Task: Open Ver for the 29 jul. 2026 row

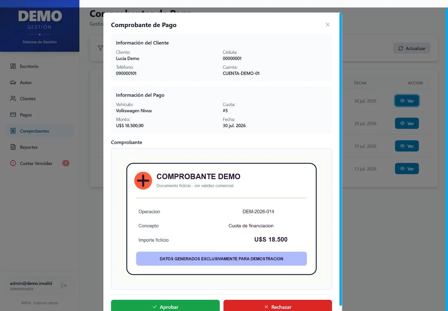Action: (407, 123)
